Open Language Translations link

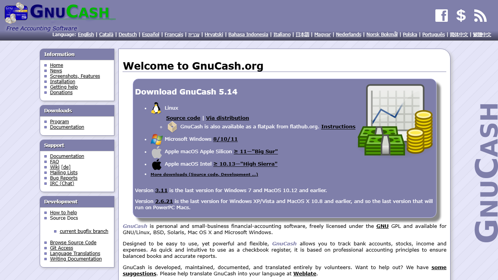(x=75, y=254)
